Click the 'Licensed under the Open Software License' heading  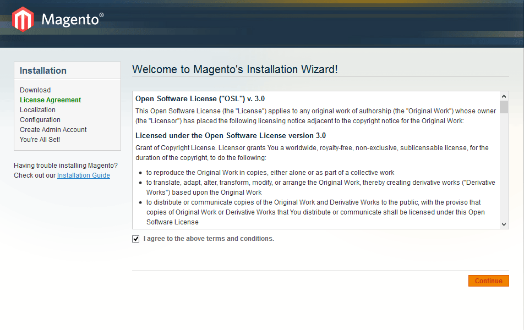(231, 135)
